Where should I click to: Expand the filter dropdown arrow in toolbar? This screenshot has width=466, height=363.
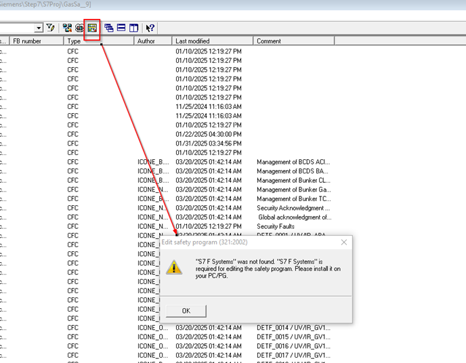tap(39, 28)
